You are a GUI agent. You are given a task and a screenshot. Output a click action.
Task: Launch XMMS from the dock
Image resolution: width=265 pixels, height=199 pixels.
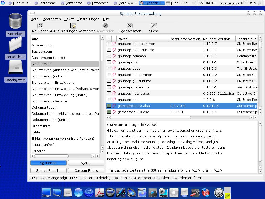pyautogui.click(x=142, y=193)
